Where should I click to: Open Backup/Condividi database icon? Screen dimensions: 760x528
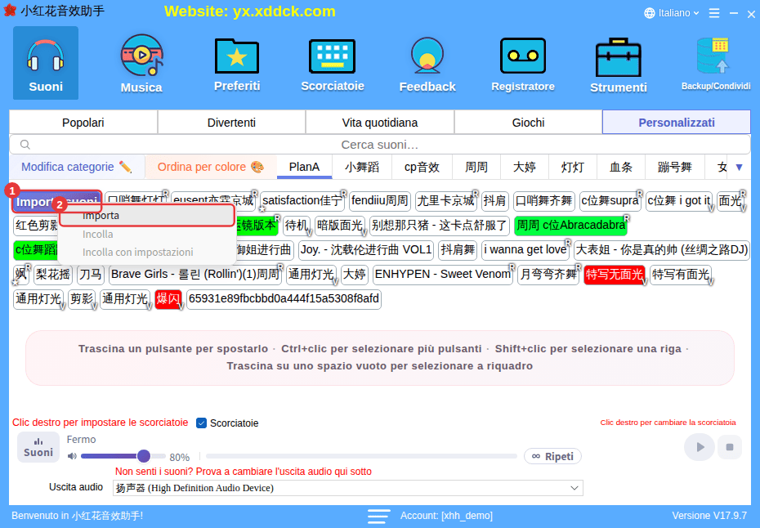point(715,63)
